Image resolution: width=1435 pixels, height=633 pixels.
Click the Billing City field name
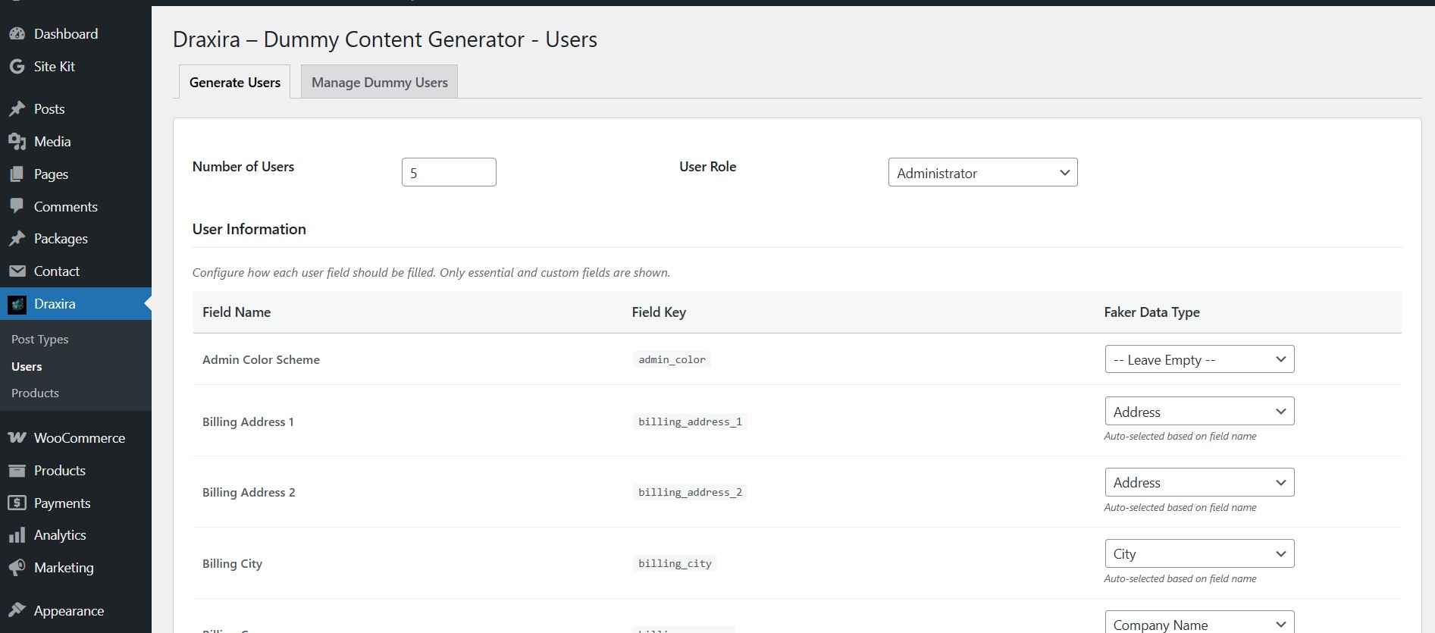232,563
